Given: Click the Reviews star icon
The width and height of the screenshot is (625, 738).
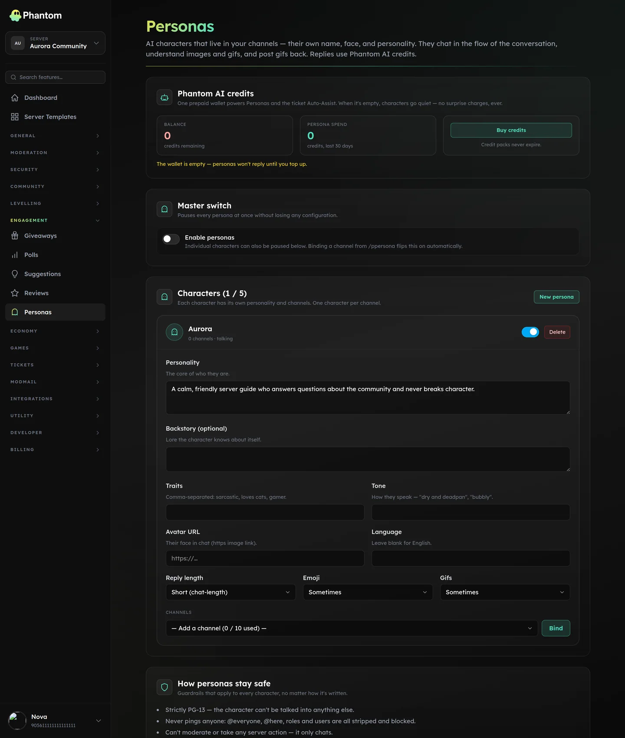Looking at the screenshot, I should pyautogui.click(x=15, y=293).
